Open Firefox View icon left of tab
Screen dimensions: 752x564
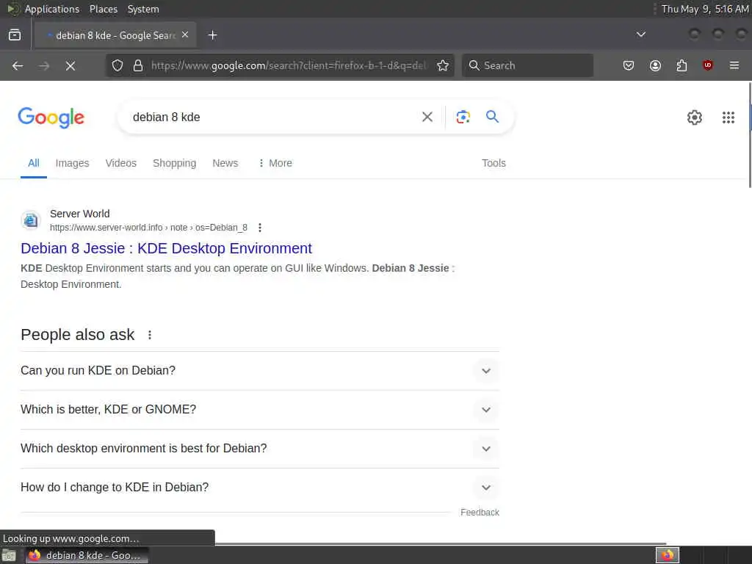point(15,35)
